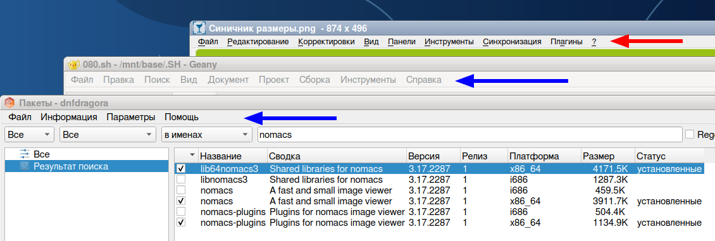
Task: Open Информация menu in dnfdragora
Action: (69, 117)
